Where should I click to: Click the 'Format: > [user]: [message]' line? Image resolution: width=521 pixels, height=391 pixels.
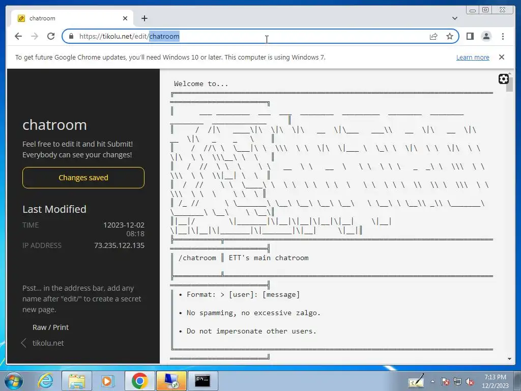click(243, 295)
